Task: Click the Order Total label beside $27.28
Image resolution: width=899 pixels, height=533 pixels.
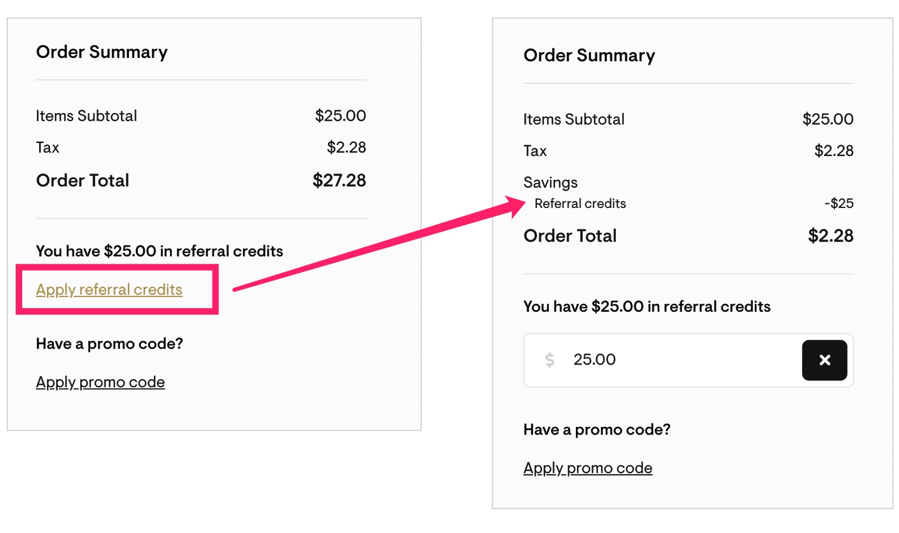Action: click(x=82, y=180)
